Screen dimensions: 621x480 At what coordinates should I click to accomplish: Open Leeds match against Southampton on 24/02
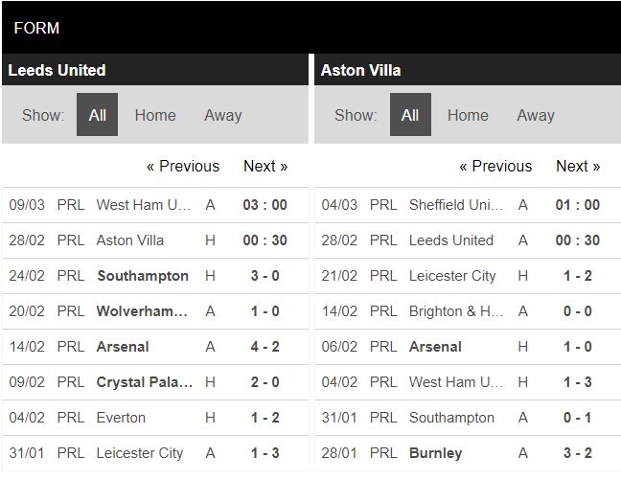pyautogui.click(x=143, y=276)
